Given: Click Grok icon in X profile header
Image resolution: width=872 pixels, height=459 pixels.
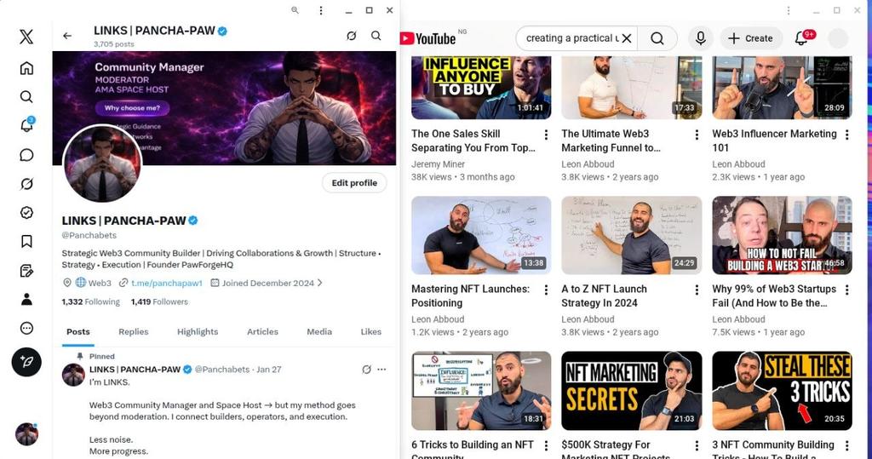Looking at the screenshot, I should coord(352,36).
